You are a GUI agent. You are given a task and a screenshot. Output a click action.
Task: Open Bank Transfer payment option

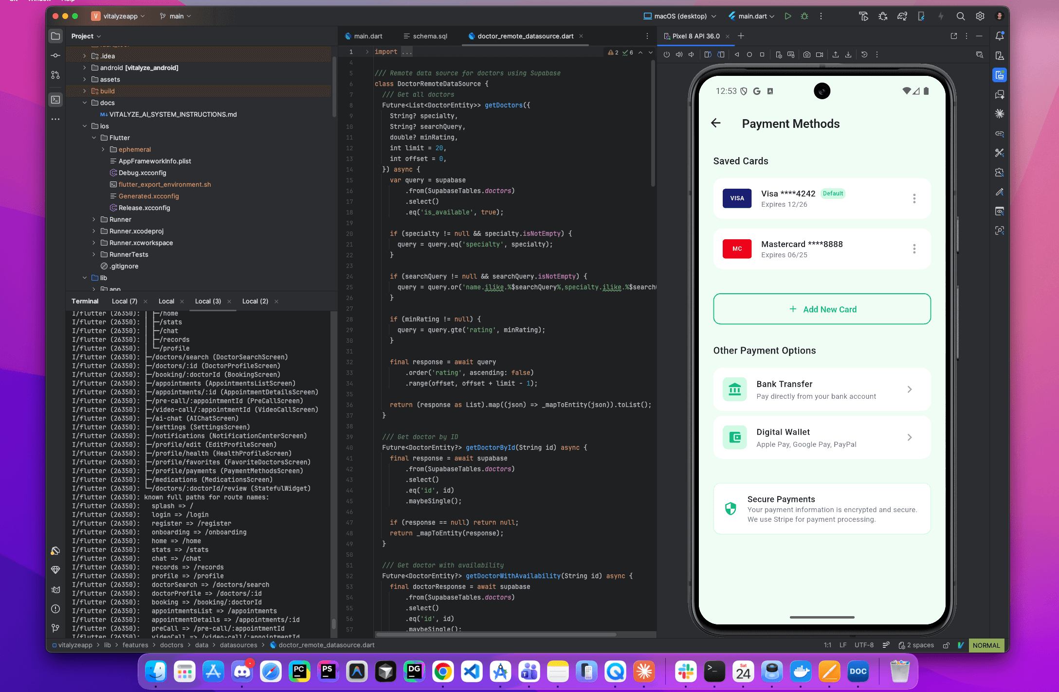(822, 389)
